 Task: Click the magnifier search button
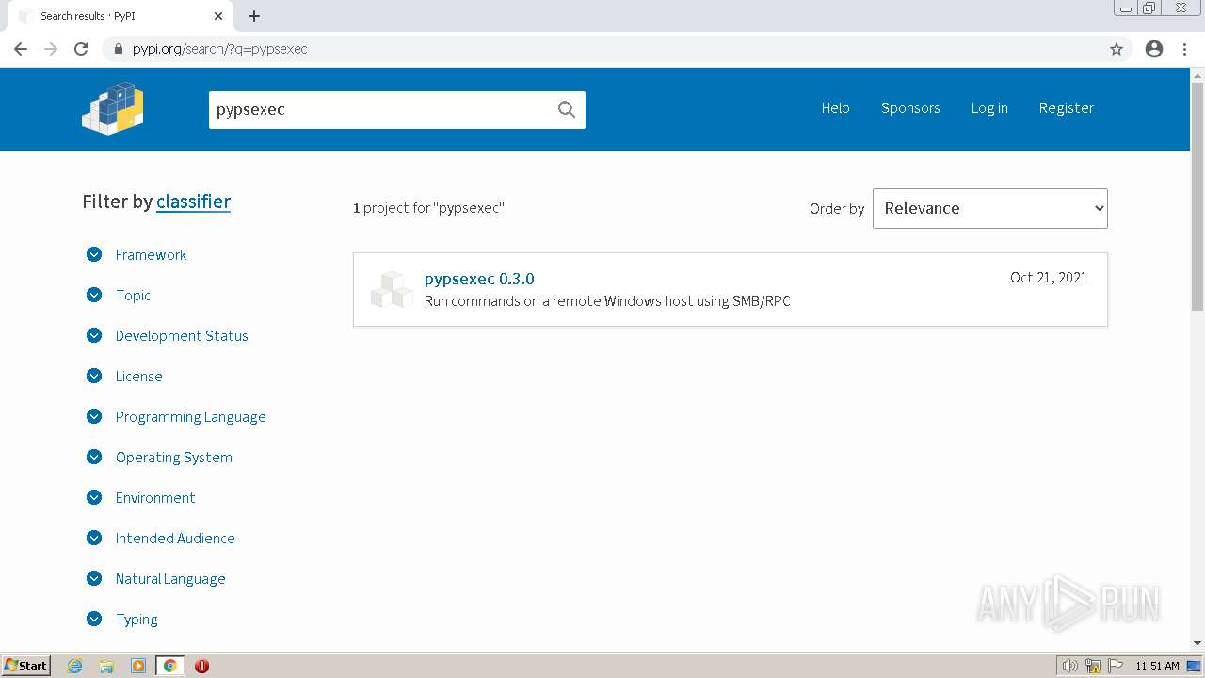[x=566, y=109]
